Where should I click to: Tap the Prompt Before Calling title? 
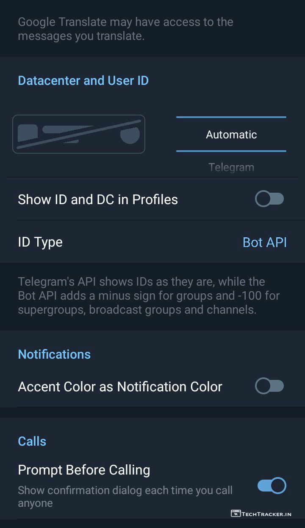(x=84, y=470)
